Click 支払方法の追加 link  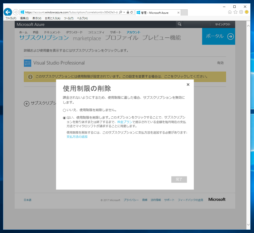point(77,137)
